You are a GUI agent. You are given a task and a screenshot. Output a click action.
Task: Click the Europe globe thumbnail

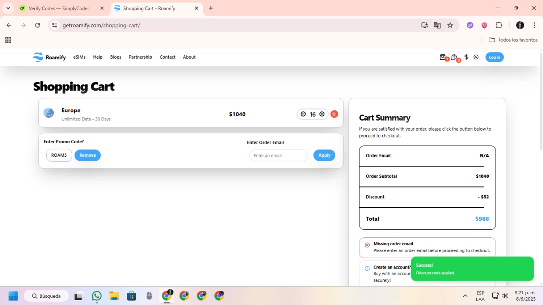pos(49,113)
